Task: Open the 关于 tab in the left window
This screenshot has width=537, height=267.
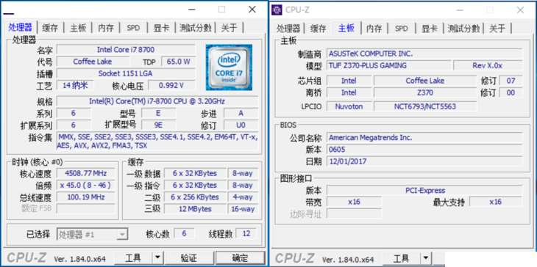Action: 229,28
